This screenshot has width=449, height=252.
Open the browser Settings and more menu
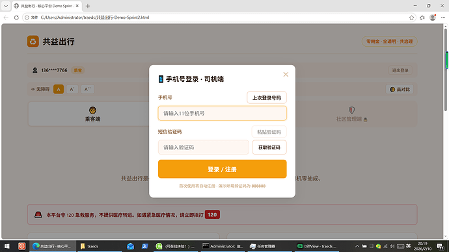click(443, 18)
